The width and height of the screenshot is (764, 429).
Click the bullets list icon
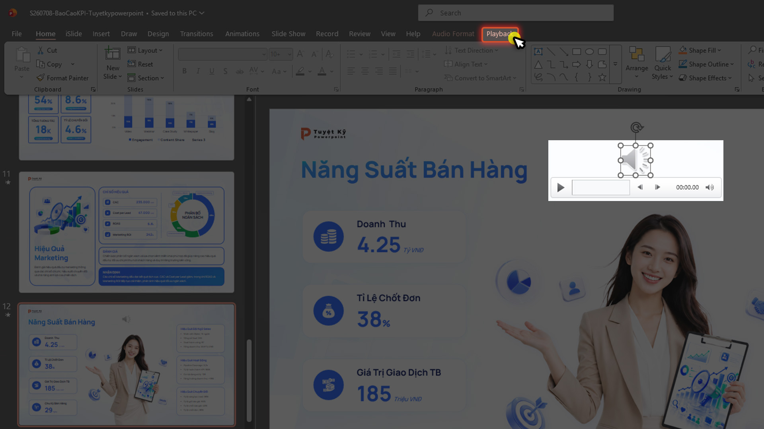[x=351, y=54]
